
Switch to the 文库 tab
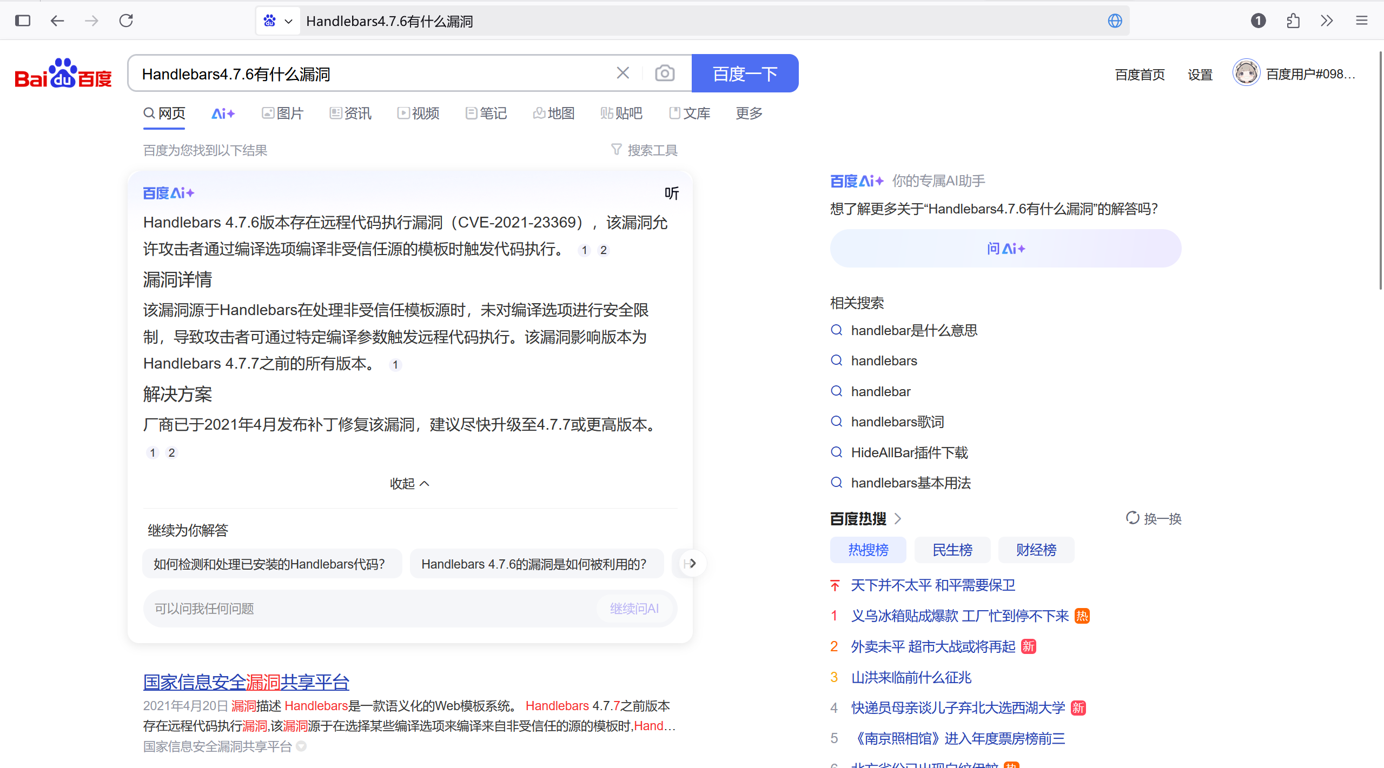point(690,113)
